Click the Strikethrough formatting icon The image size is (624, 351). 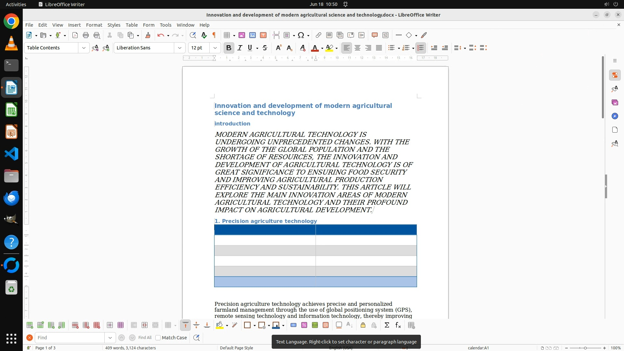pos(265,48)
